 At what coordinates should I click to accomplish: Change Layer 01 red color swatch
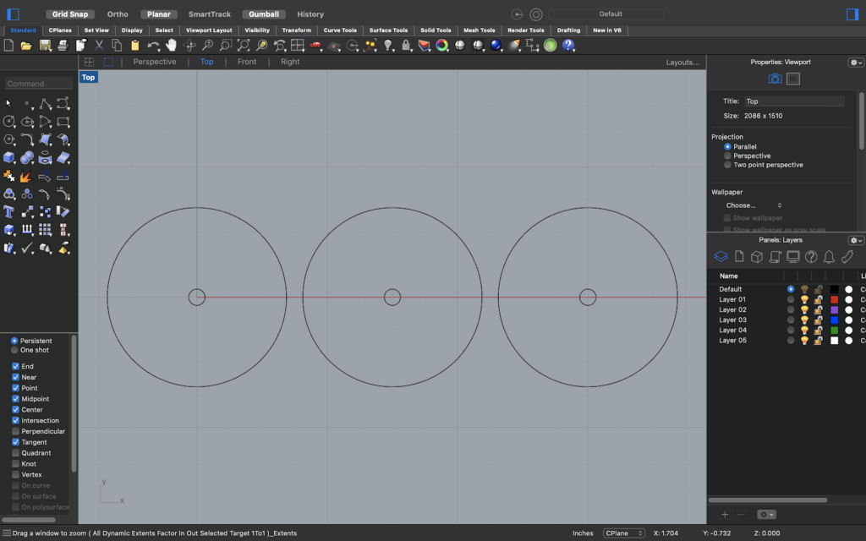pyautogui.click(x=834, y=300)
